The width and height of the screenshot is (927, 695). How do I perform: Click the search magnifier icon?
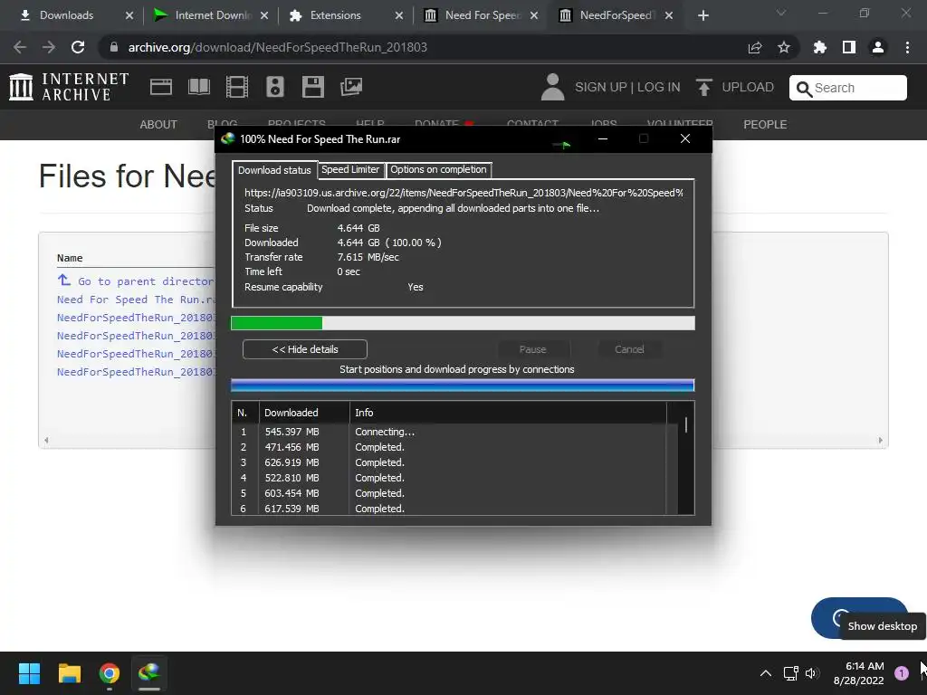804,89
